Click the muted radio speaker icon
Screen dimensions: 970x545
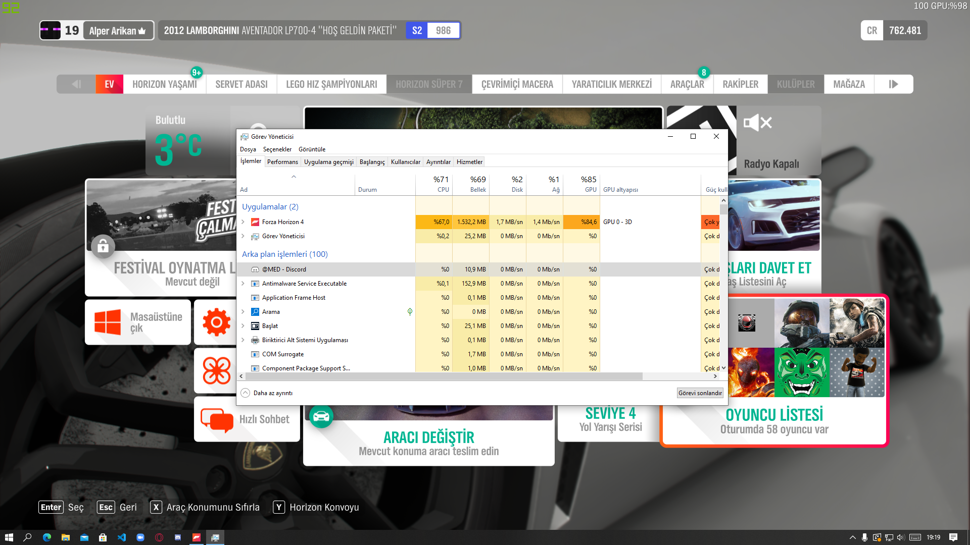[757, 123]
